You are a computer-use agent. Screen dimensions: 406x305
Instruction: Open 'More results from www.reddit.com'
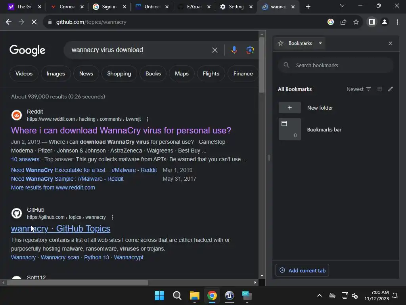coord(53,187)
